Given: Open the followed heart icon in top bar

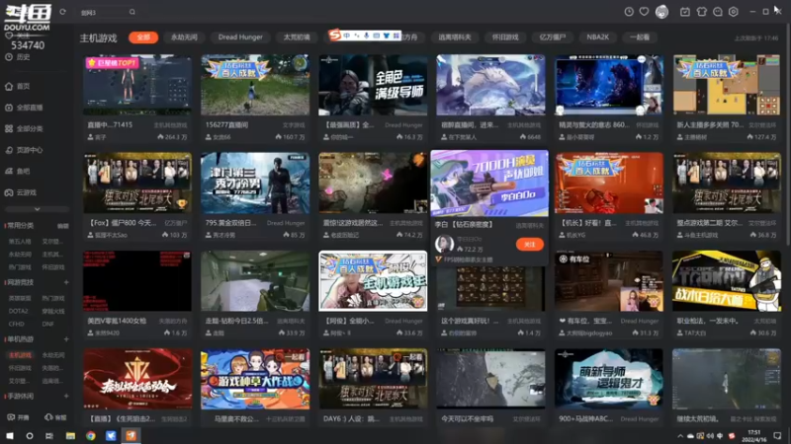Looking at the screenshot, I should pyautogui.click(x=645, y=12).
